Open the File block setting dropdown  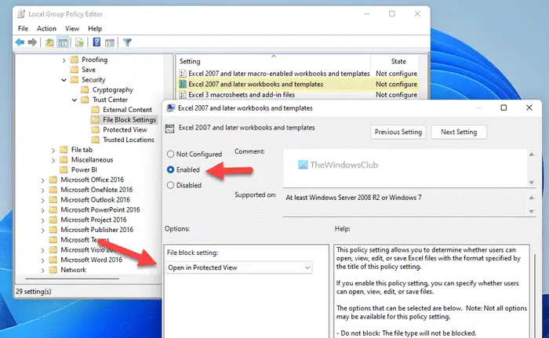coord(239,267)
